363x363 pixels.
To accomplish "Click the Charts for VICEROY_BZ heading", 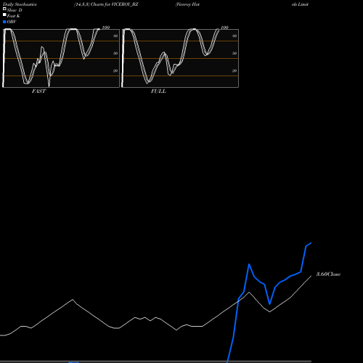I will (x=106, y=4).
